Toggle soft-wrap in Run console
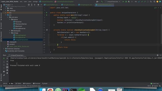The width and height of the screenshot is (162, 91). (7, 64)
